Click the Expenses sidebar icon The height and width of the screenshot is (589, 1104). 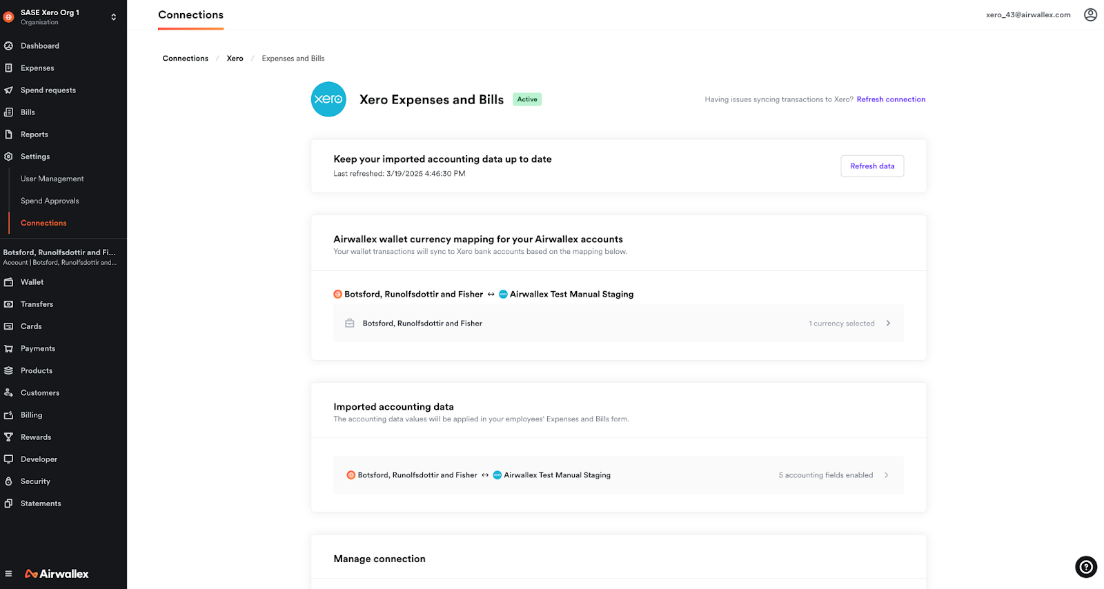(8, 68)
